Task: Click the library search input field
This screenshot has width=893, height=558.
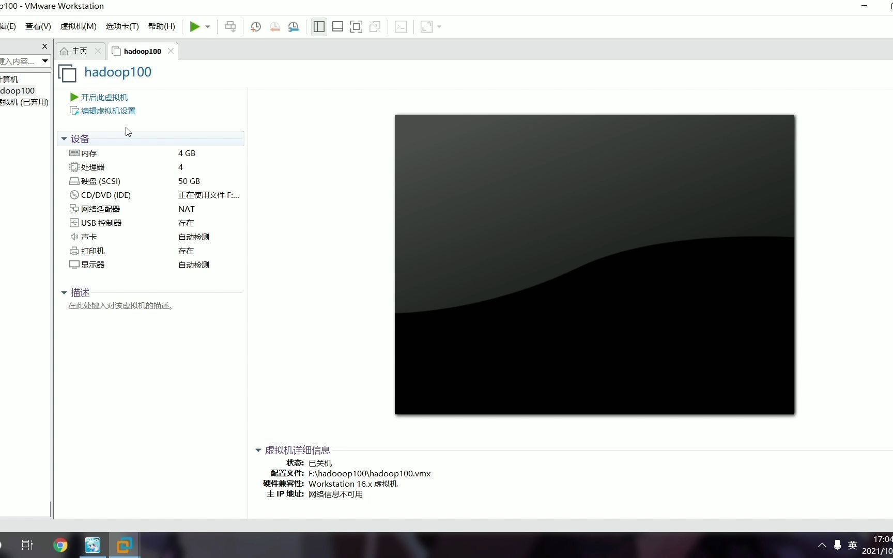Action: tap(20, 61)
